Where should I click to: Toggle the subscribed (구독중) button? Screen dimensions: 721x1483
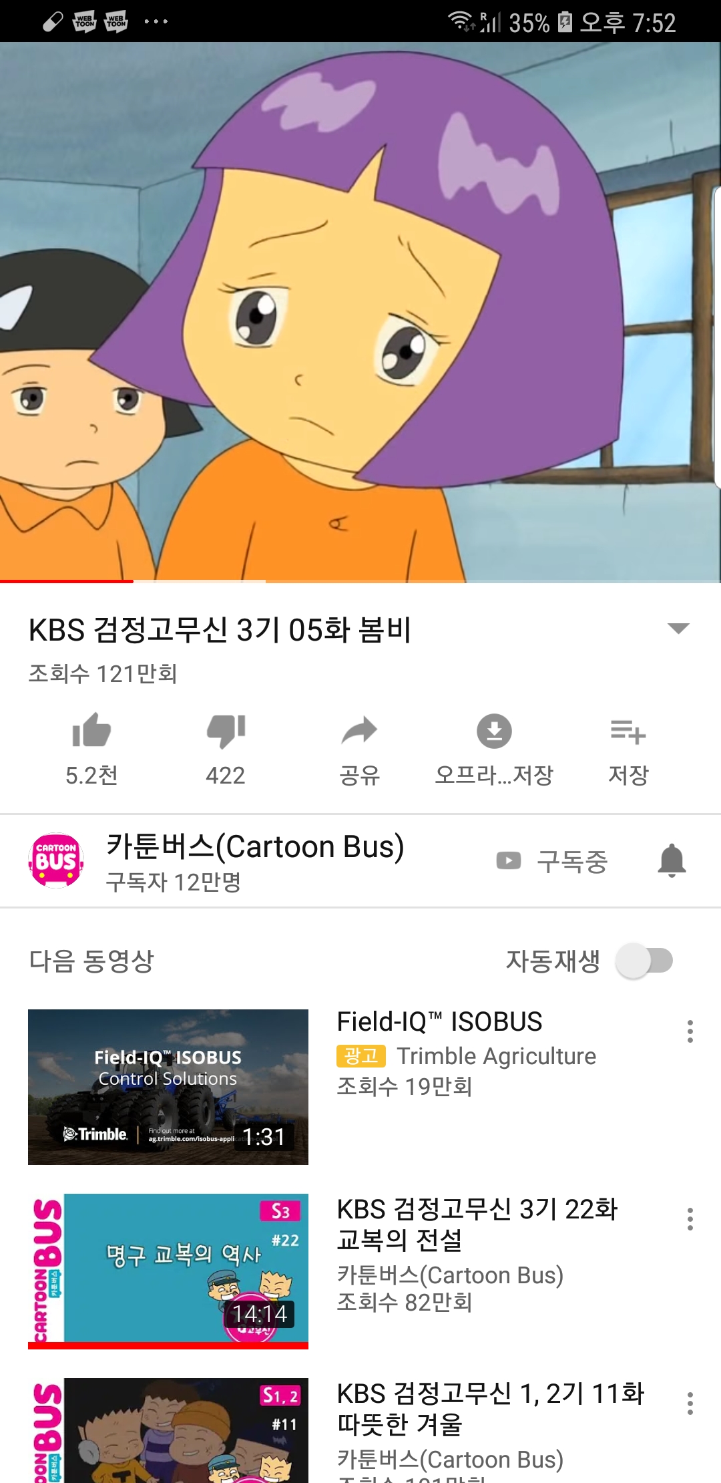point(552,861)
